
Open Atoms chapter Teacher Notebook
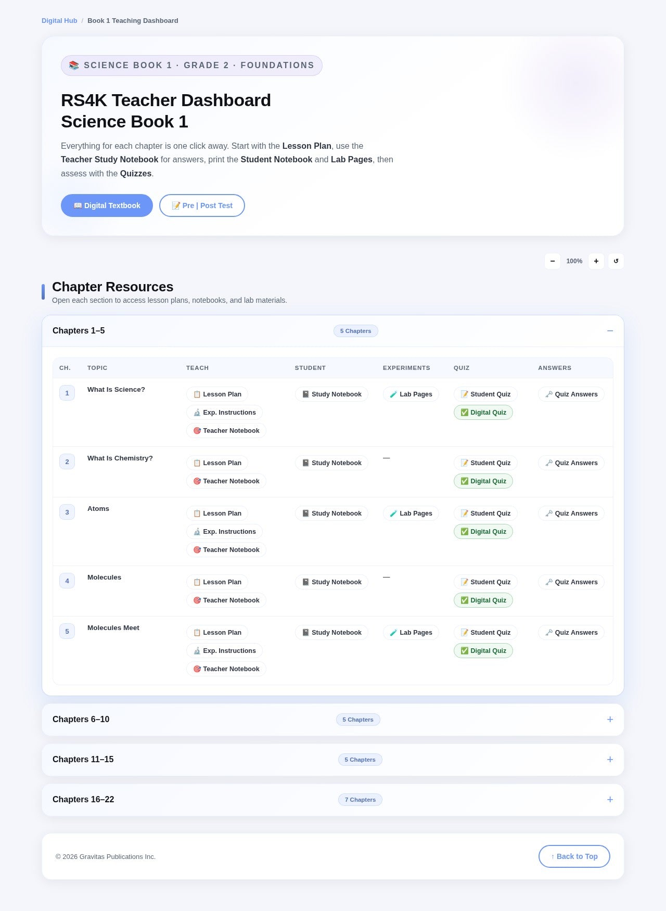(226, 550)
